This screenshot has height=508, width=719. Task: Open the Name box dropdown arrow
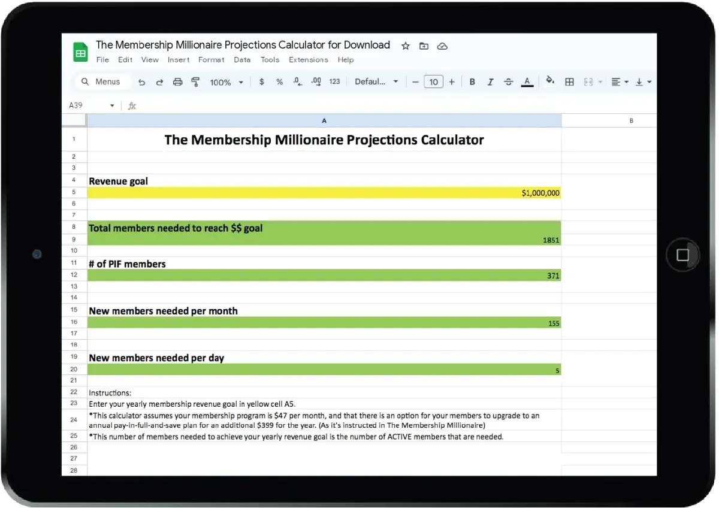point(111,105)
